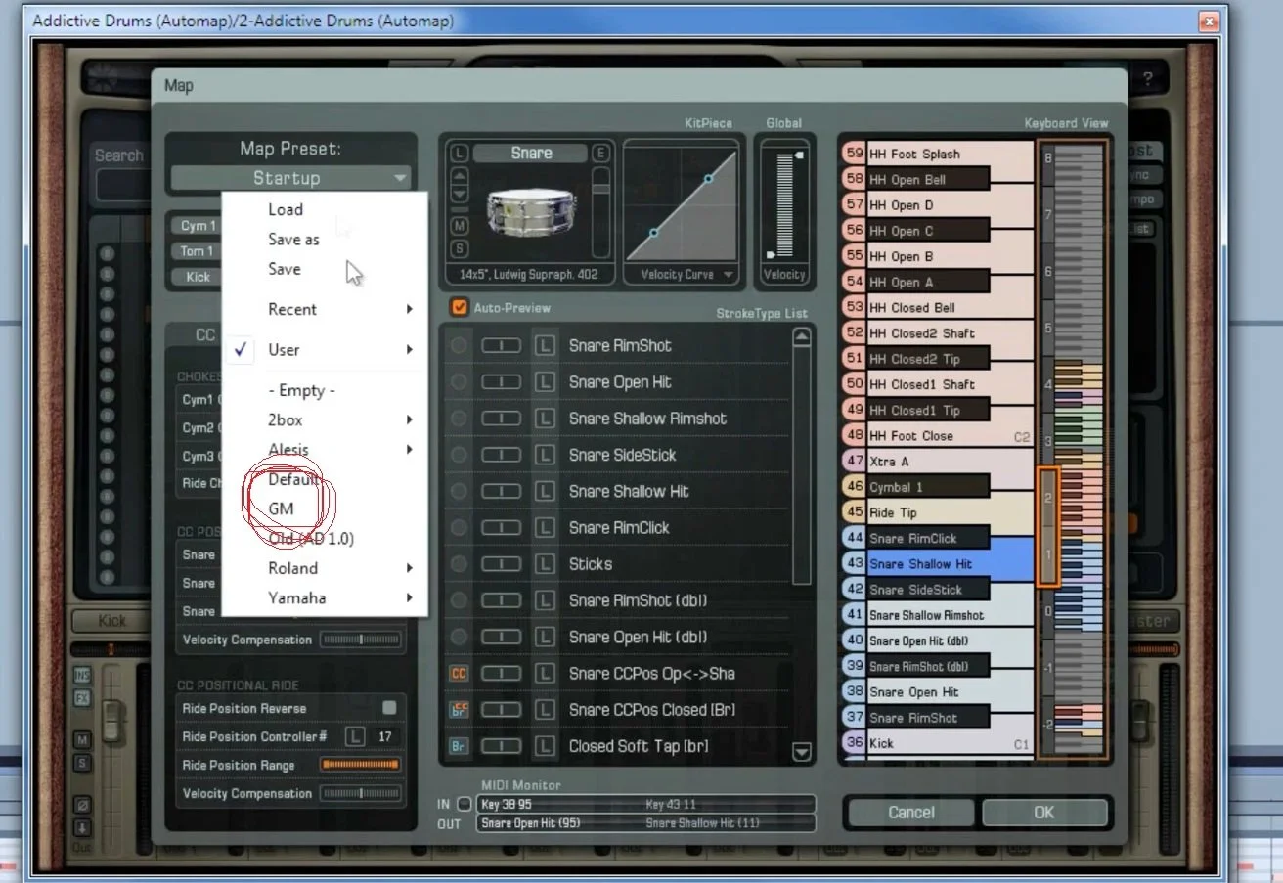Viewport: 1283px width, 883px height.
Task: Click the Learn icon beside Sticks
Action: pyautogui.click(x=544, y=564)
